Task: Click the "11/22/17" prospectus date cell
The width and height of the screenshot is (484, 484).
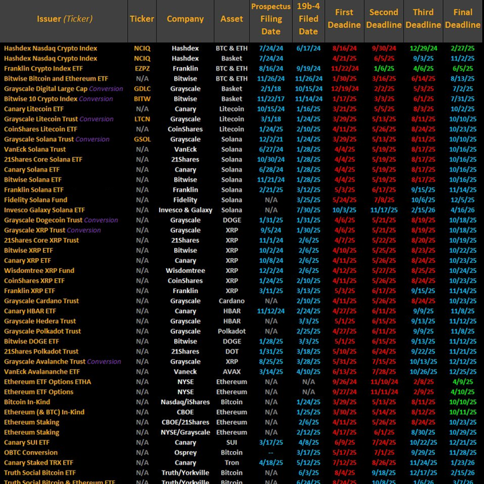Action: pyautogui.click(x=271, y=99)
